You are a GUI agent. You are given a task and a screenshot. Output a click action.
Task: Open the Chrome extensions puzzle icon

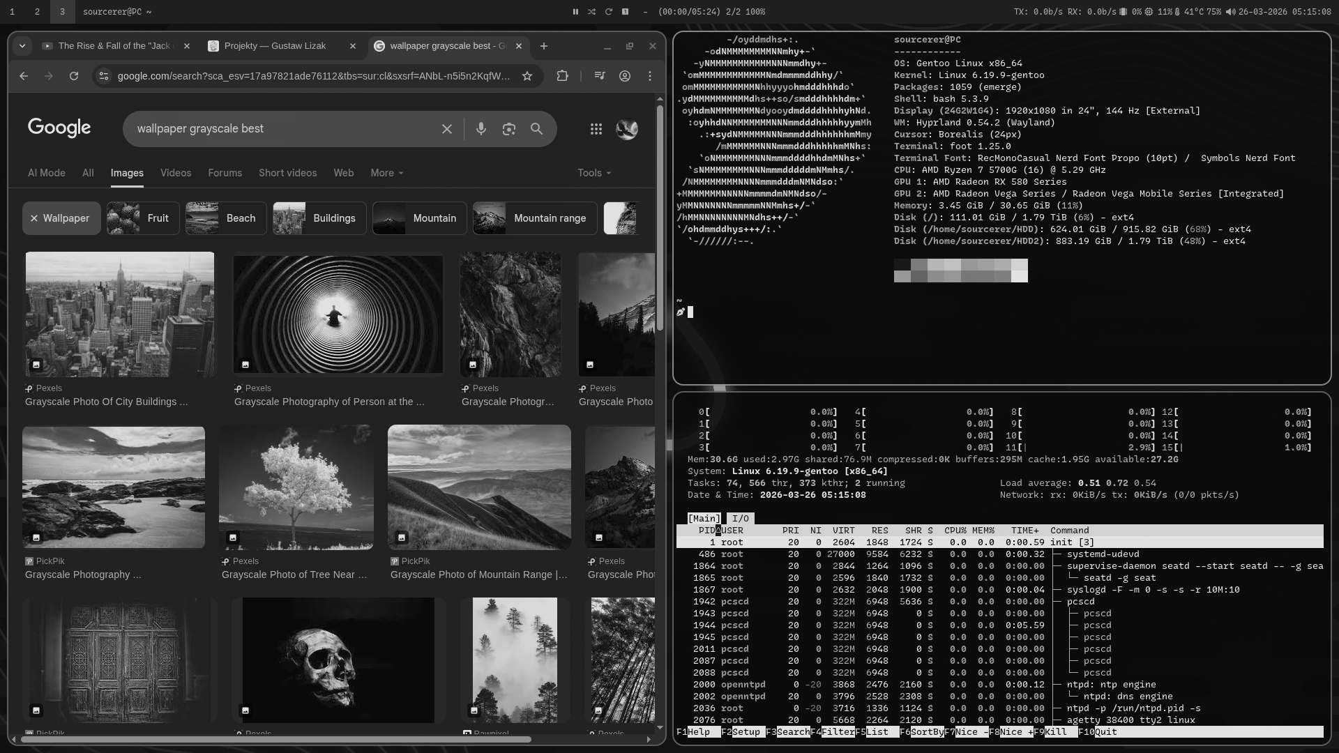pos(562,76)
